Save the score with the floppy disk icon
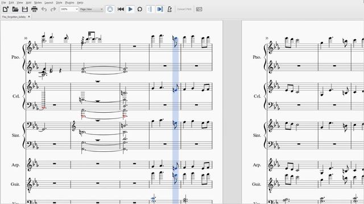The width and height of the screenshot is (364, 204). (x=25, y=9)
